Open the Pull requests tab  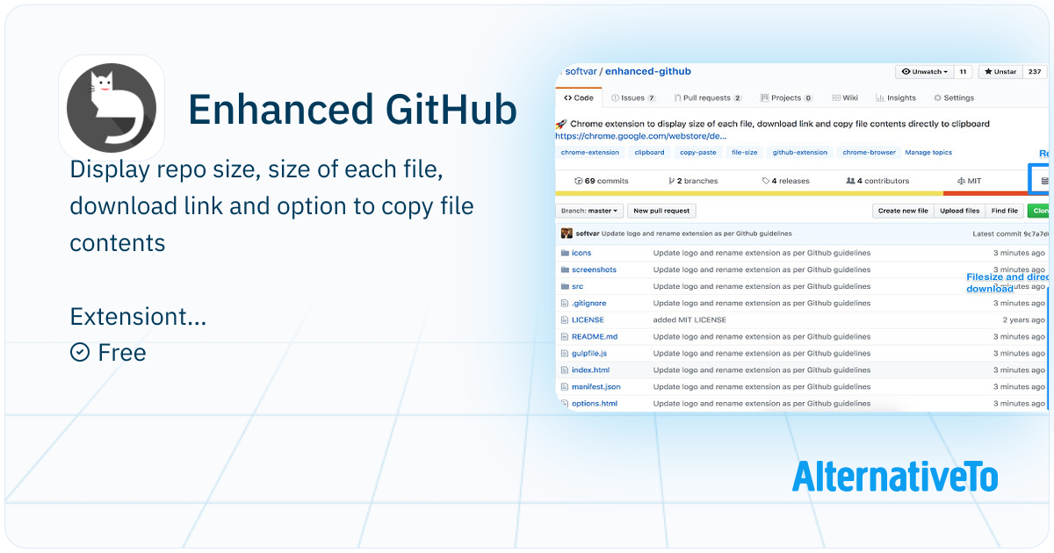coord(708,98)
